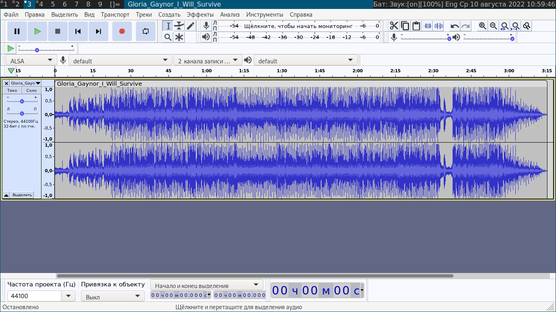Screen dimensions: 556x312
Task: Paste with the clipboard icon
Action: pyautogui.click(x=416, y=26)
